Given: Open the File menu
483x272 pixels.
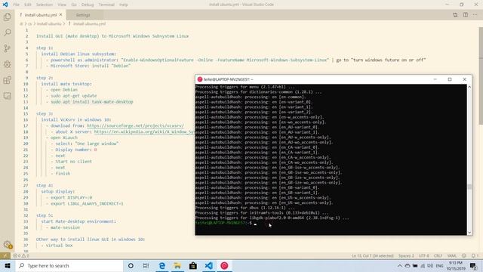Looking at the screenshot, I should 17,5.
